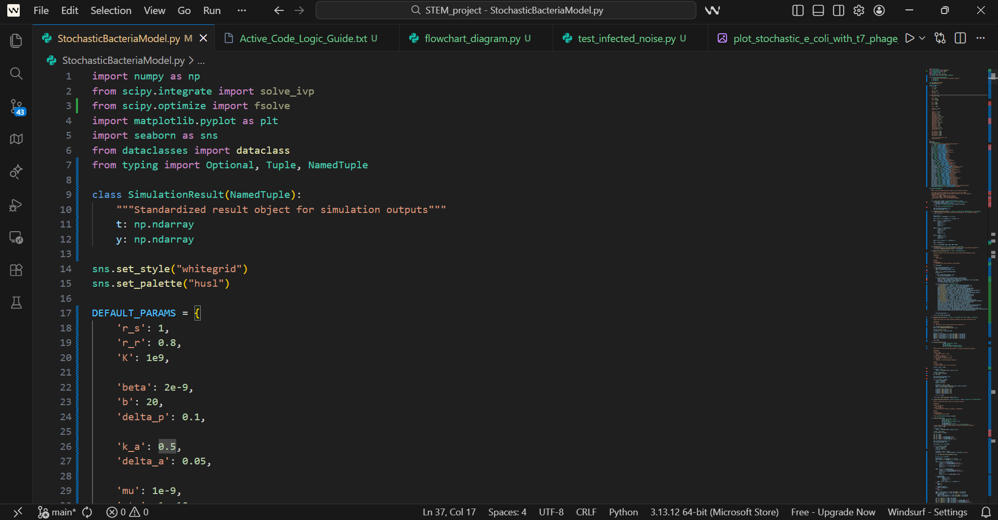998x520 pixels.
Task: Open Source Control showing 43 changes
Action: click(16, 107)
